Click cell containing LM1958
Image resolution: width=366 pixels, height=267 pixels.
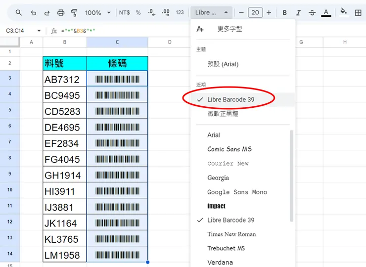(x=65, y=254)
